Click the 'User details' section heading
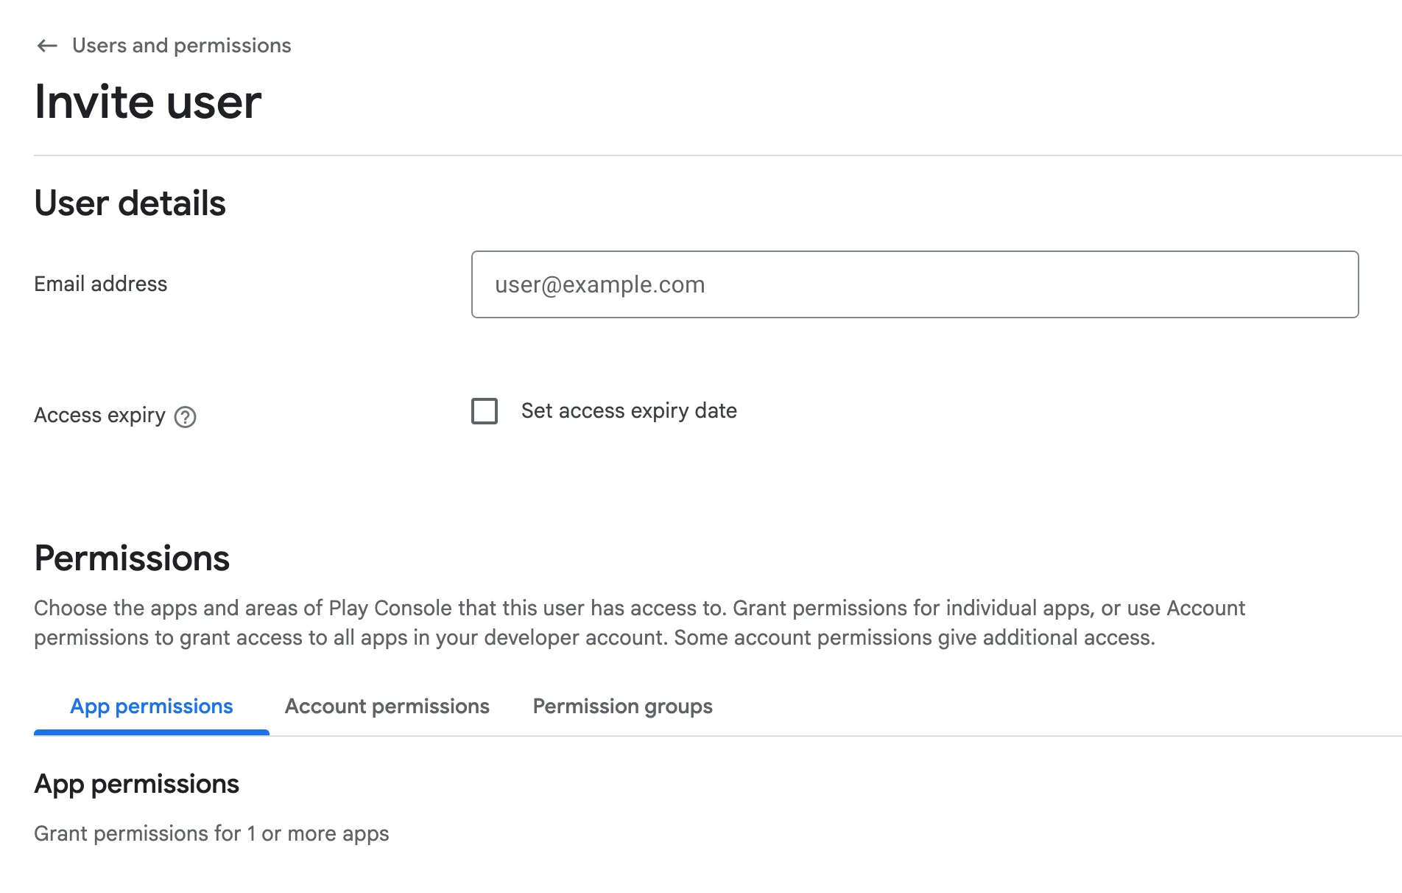The height and width of the screenshot is (893, 1402). pos(130,203)
